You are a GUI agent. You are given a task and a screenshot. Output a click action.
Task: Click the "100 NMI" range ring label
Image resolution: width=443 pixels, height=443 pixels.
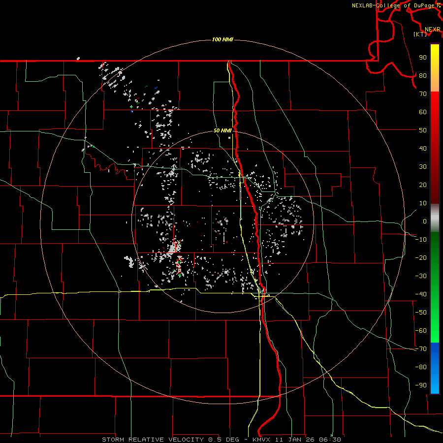[x=222, y=39]
